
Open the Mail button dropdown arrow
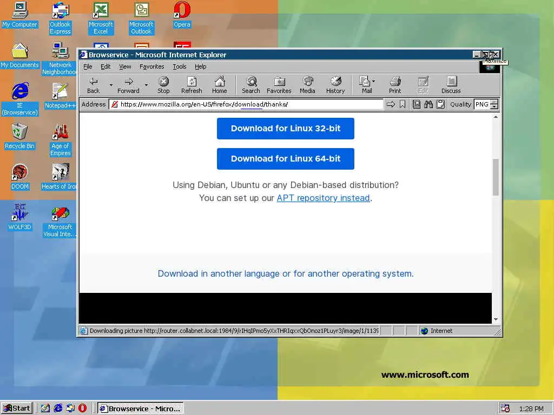click(x=373, y=81)
